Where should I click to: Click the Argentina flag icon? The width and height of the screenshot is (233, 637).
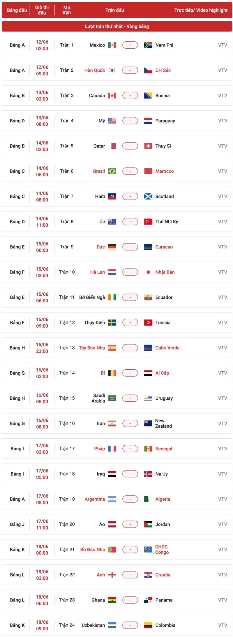112,499
